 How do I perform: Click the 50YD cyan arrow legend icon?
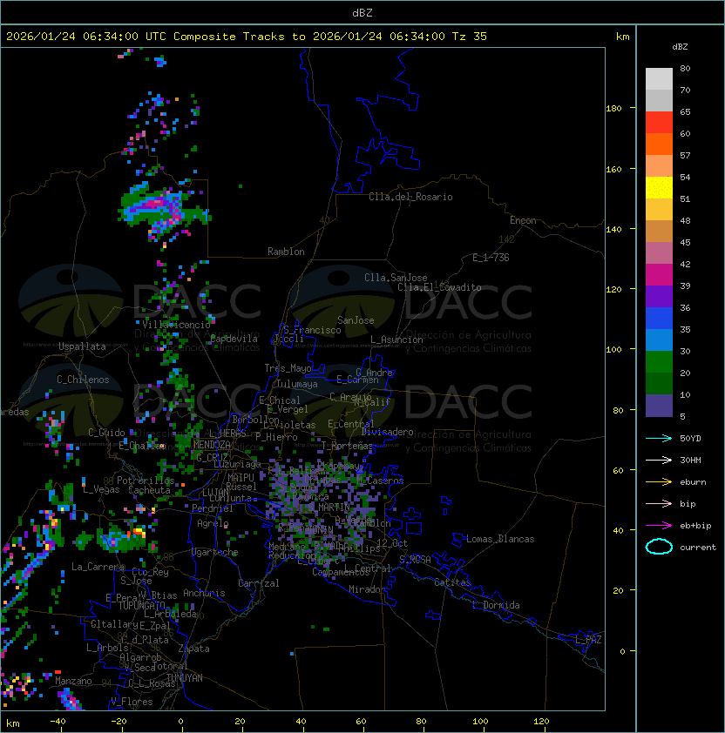[x=659, y=439]
